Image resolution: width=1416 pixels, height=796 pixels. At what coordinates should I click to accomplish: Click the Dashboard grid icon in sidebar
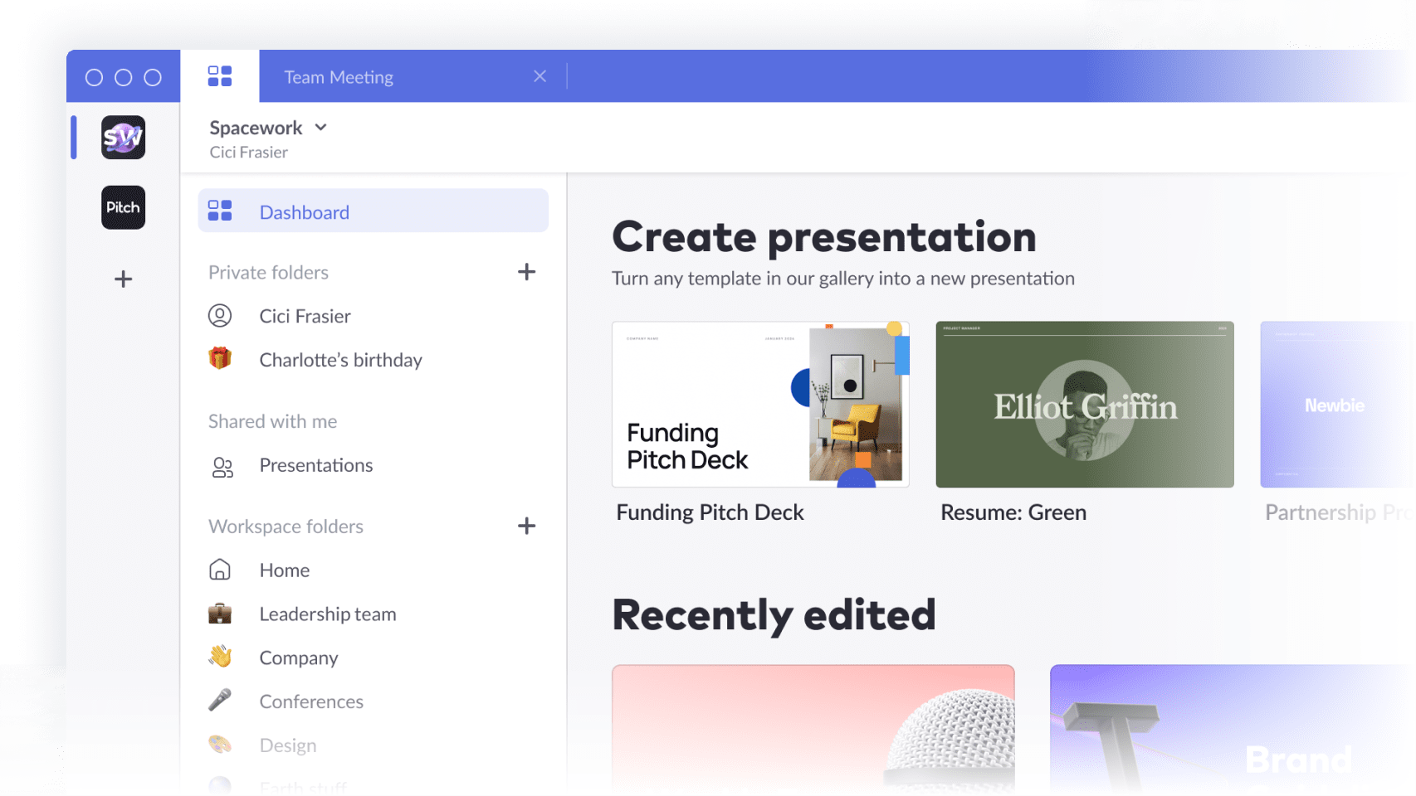(220, 211)
